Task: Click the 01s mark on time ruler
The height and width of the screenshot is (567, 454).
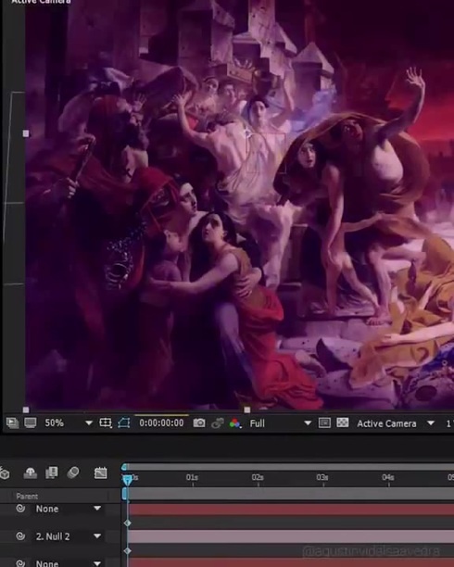Action: pos(192,478)
